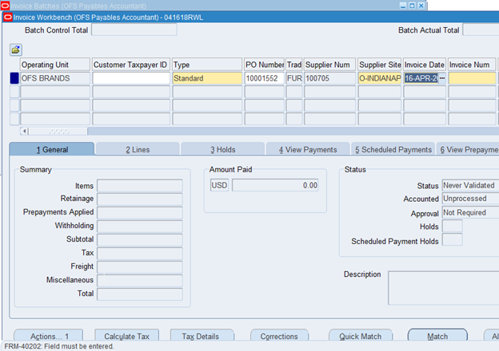
Task: Click the Supplier Num column header
Action: 329,65
